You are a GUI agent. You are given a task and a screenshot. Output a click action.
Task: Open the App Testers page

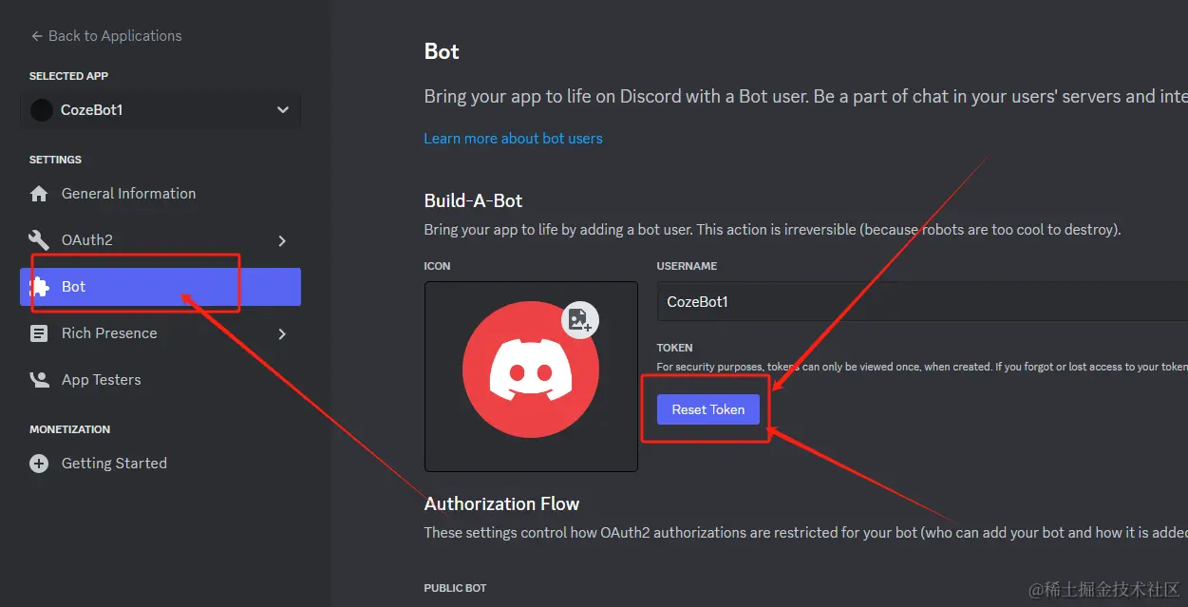click(160, 380)
